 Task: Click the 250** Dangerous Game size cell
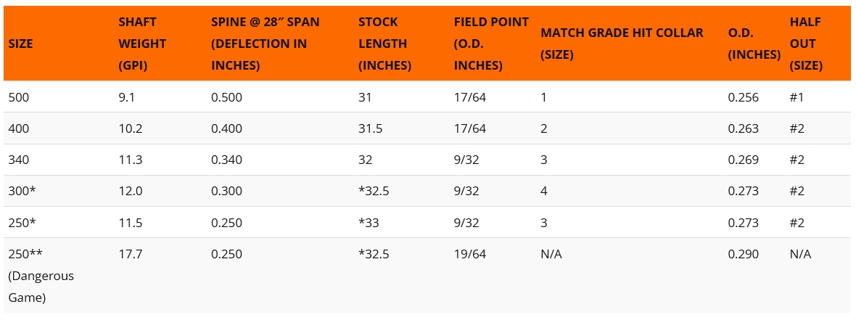(x=41, y=276)
